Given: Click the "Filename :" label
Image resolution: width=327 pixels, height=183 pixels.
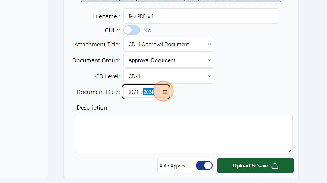Looking at the screenshot, I should [x=106, y=16].
